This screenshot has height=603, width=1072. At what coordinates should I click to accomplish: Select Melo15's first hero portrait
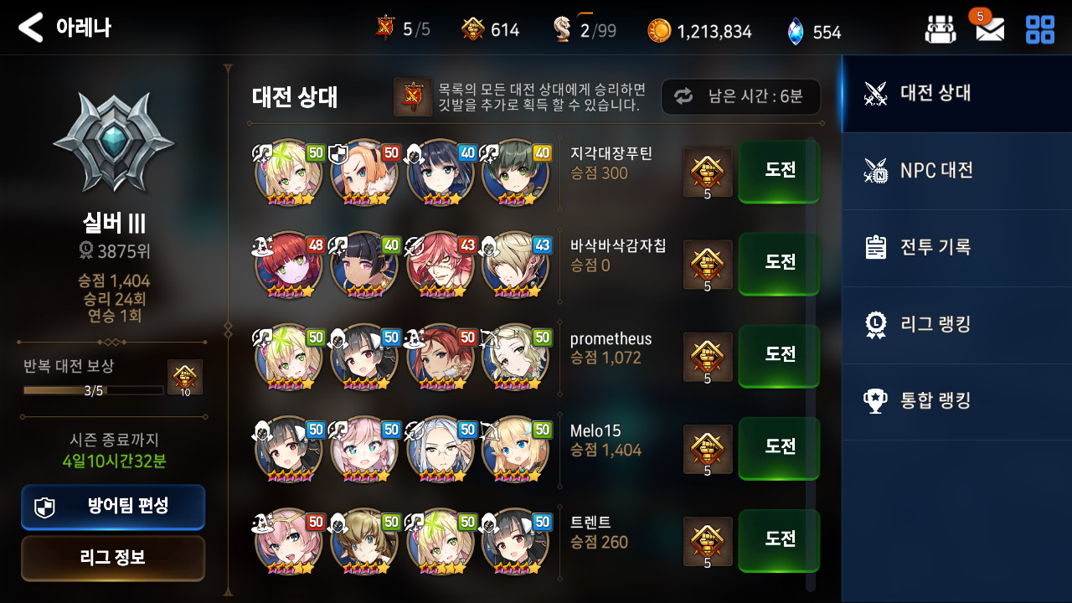click(288, 450)
